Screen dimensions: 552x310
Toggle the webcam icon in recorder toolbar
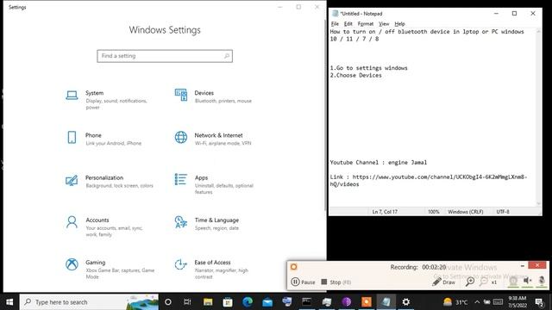pyautogui.click(x=513, y=281)
